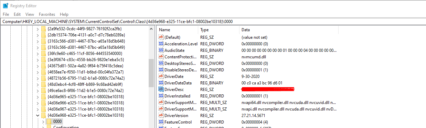The width and height of the screenshot is (426, 128).
Task: Click the Acceleration.Level DWORD icon
Action: point(161,44)
